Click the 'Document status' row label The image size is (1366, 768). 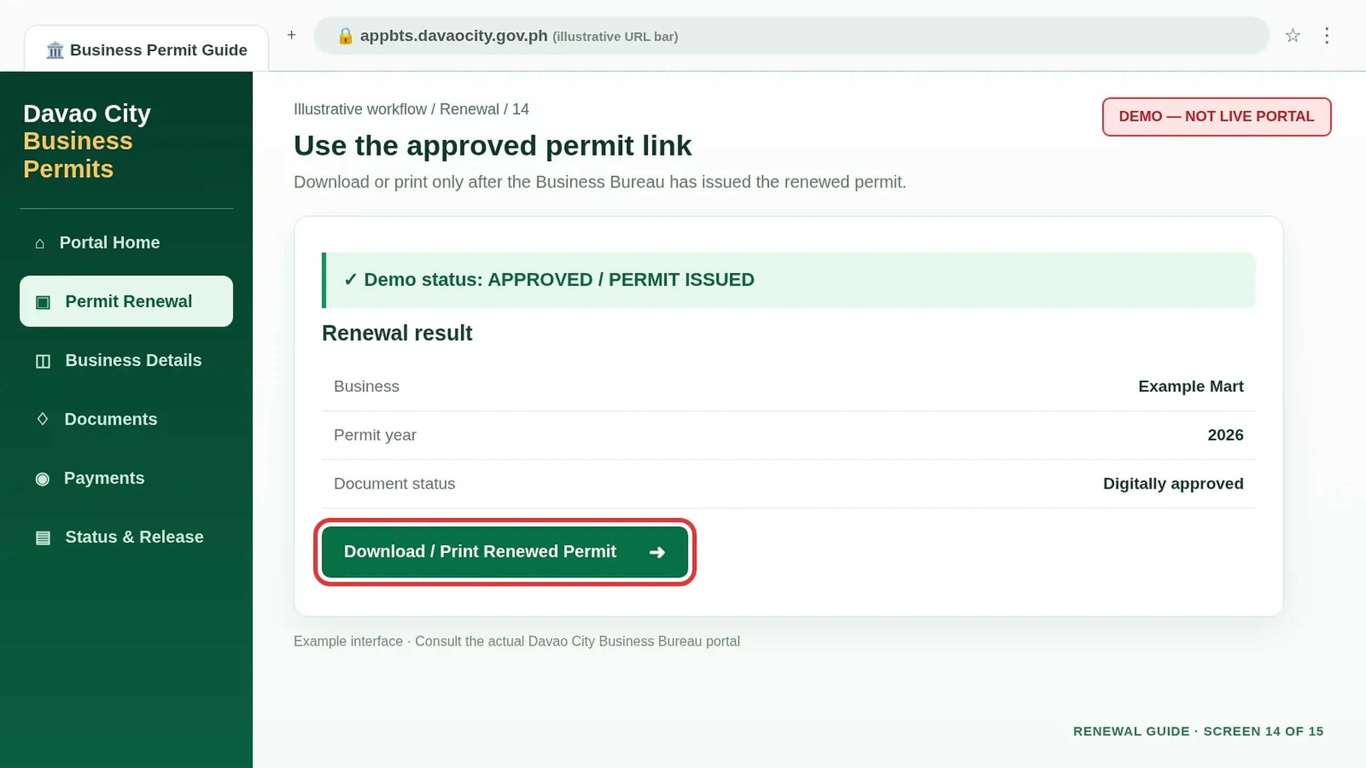[394, 484]
